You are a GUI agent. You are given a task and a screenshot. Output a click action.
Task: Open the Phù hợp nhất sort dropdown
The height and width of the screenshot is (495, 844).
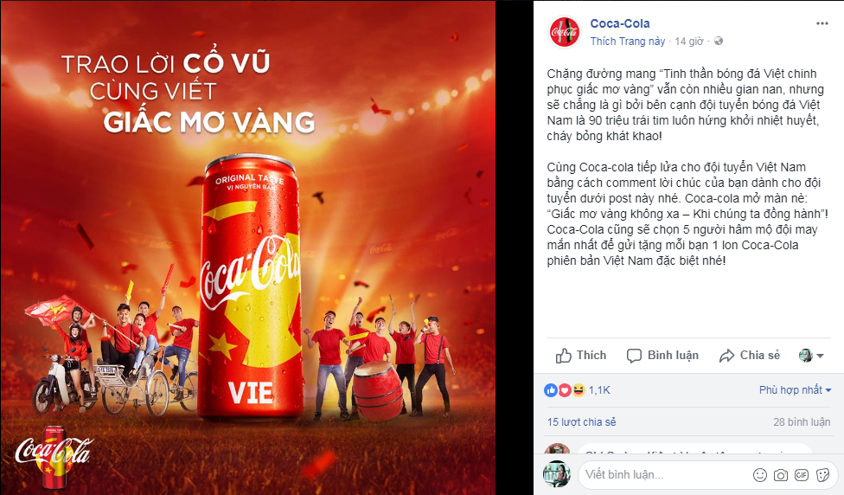tap(795, 389)
